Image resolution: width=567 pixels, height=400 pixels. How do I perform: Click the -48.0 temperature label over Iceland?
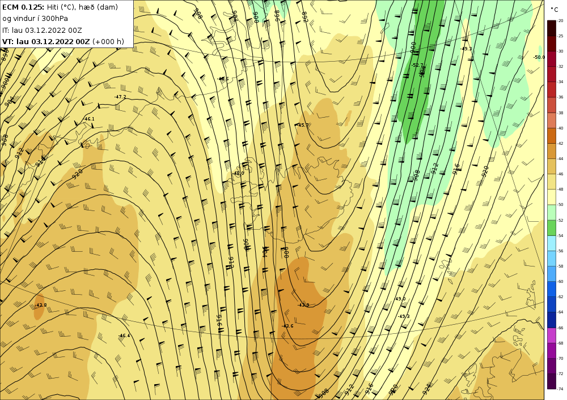238,173
